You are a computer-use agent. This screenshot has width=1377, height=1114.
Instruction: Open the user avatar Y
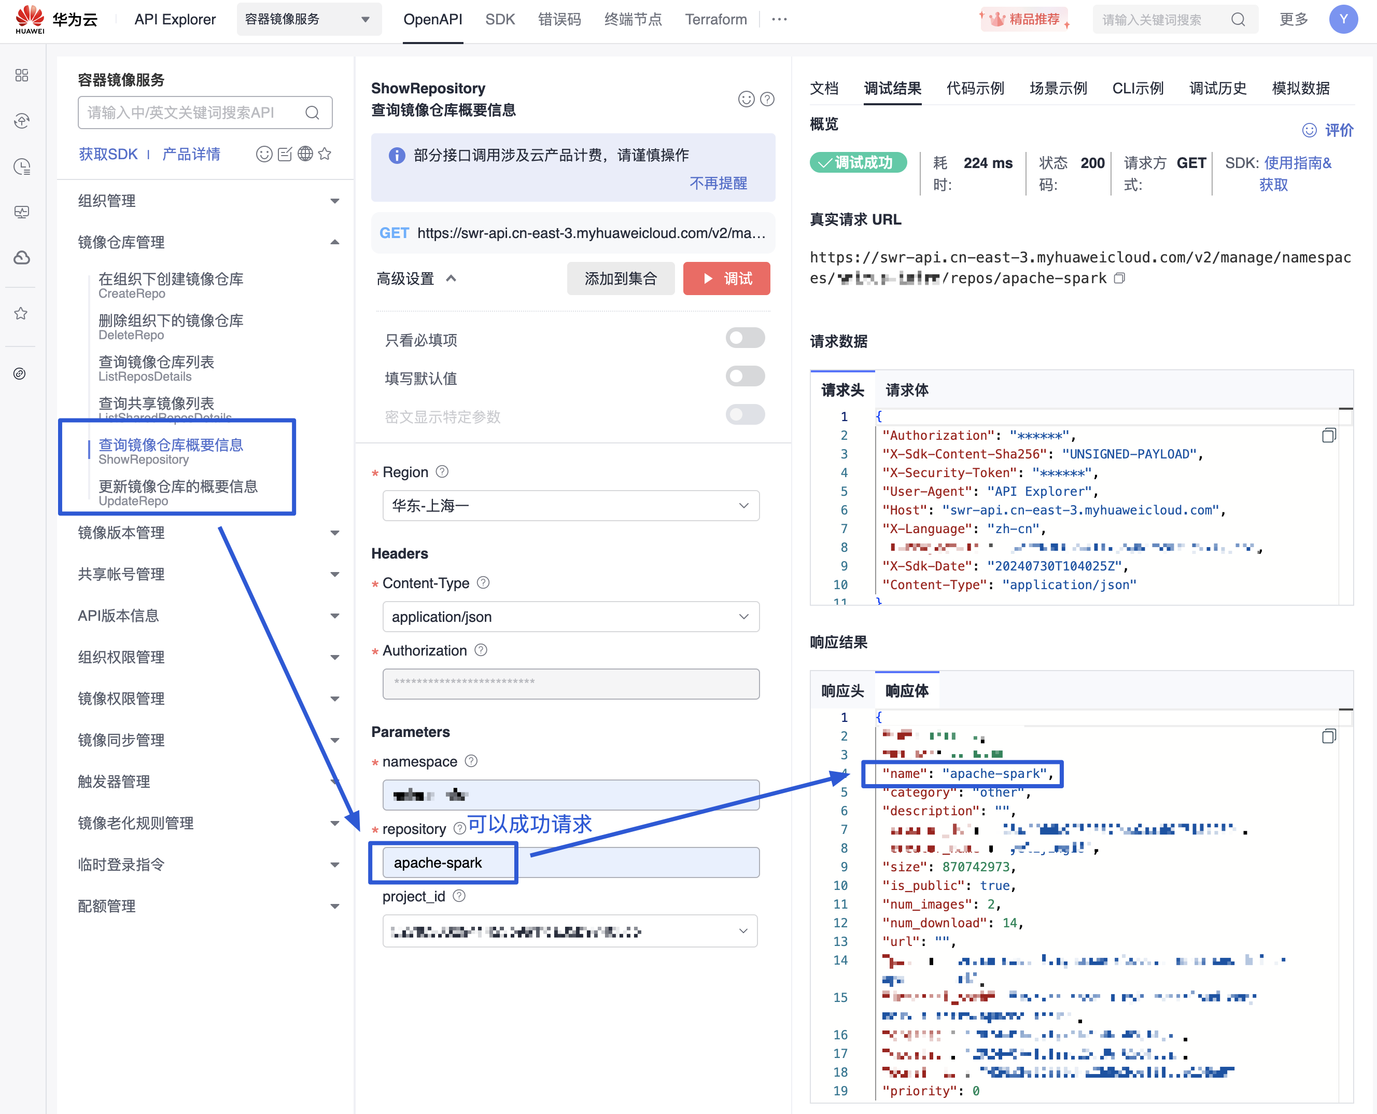pyautogui.click(x=1343, y=19)
